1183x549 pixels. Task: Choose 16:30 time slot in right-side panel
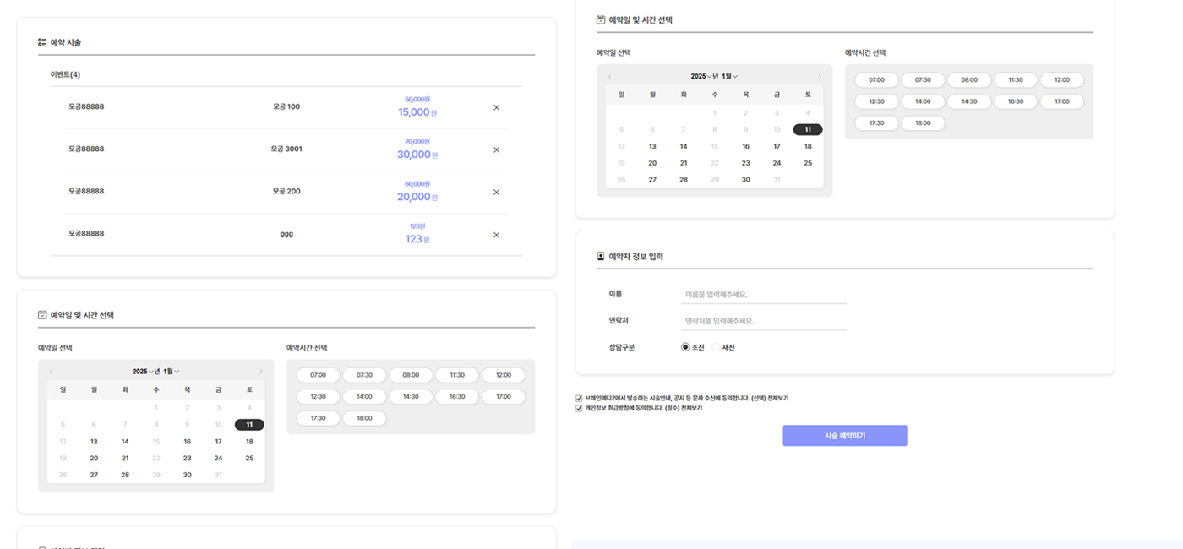click(1016, 101)
